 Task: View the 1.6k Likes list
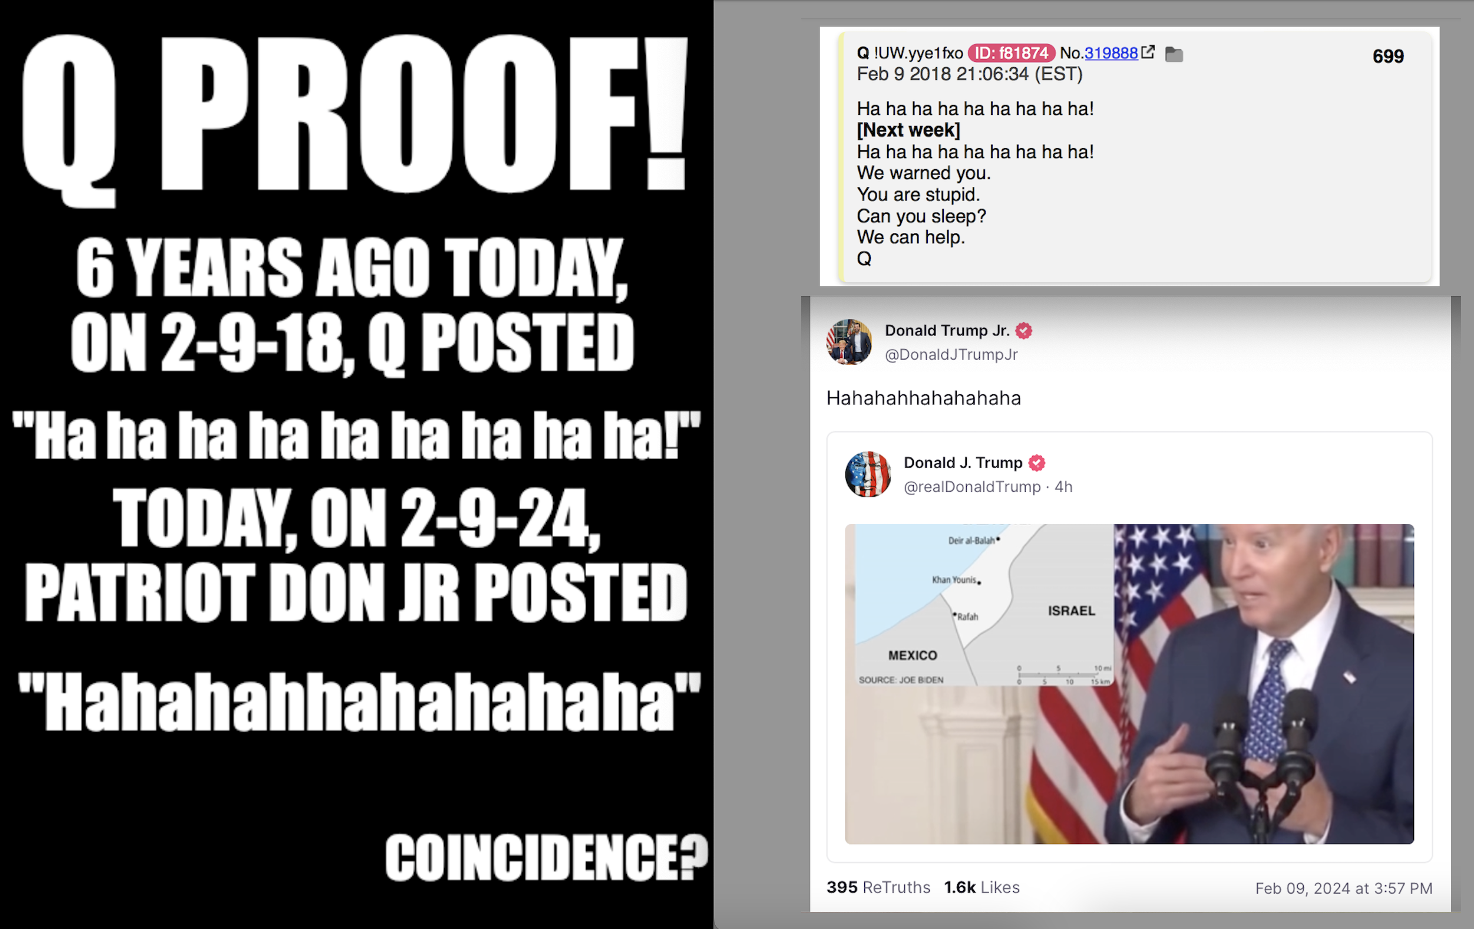click(x=982, y=887)
